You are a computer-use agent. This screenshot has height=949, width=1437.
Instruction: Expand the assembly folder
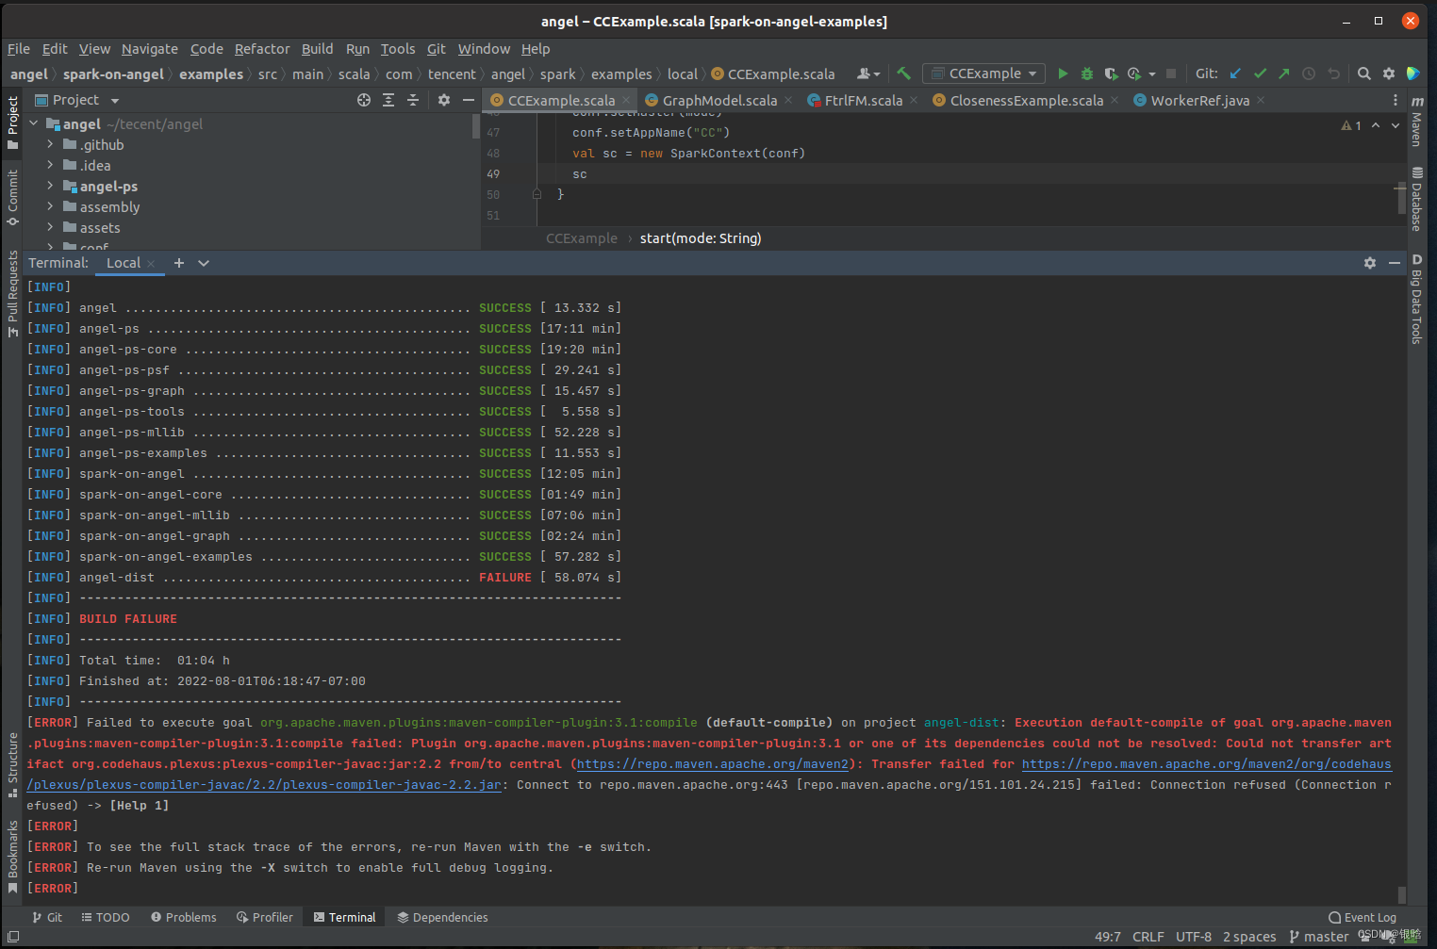tap(50, 206)
